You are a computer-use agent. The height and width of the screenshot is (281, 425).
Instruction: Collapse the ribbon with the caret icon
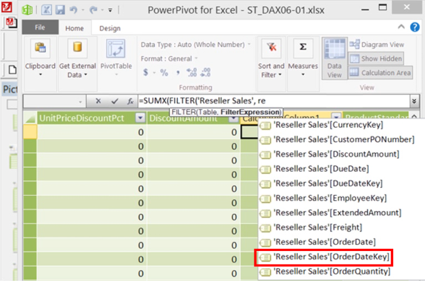pyautogui.click(x=401, y=27)
